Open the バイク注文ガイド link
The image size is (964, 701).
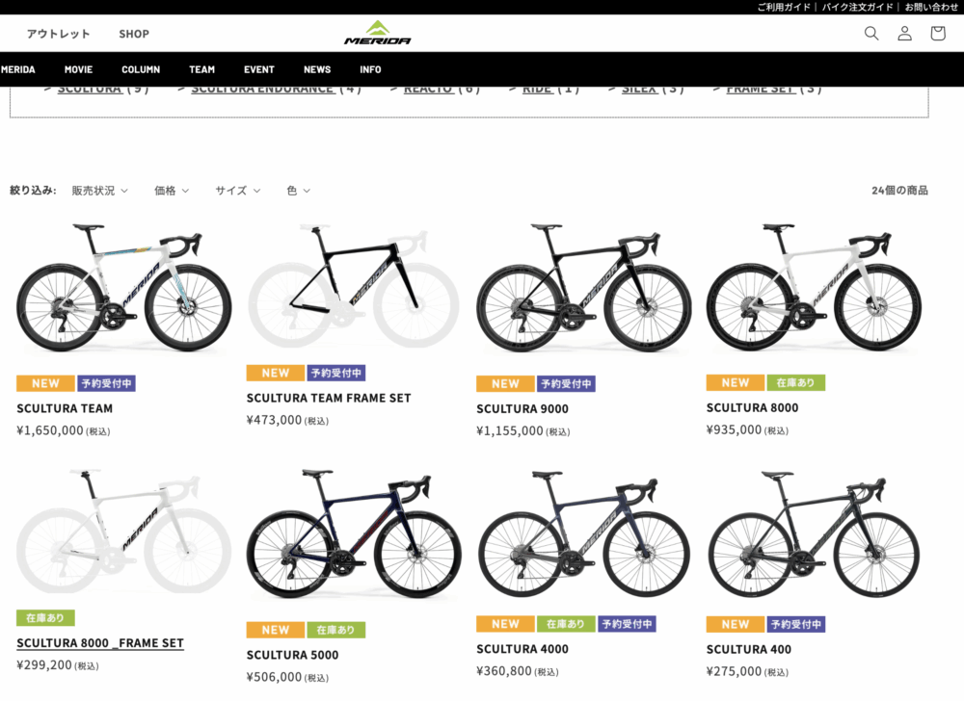pos(857,7)
